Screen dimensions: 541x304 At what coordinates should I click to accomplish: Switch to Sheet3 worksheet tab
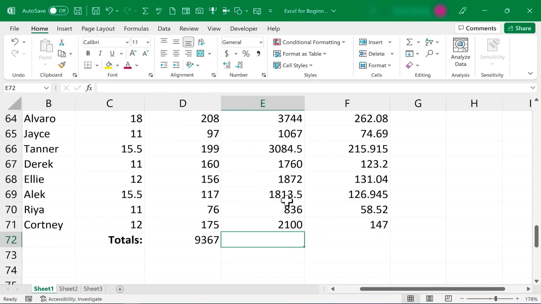(93, 289)
